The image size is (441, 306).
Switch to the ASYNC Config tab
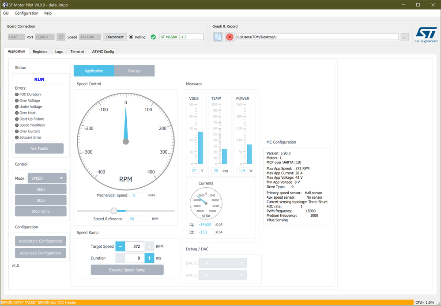tap(103, 52)
